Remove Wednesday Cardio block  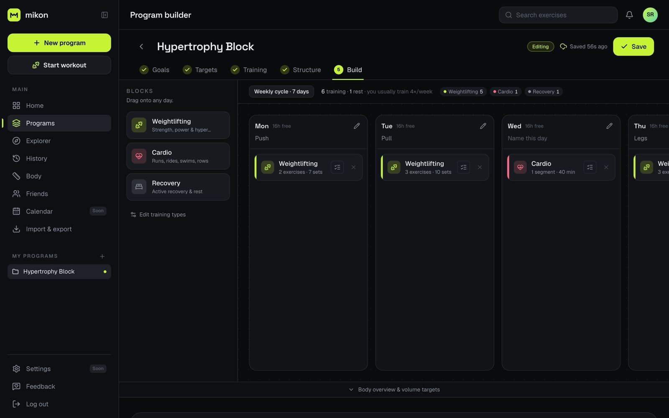(x=606, y=167)
